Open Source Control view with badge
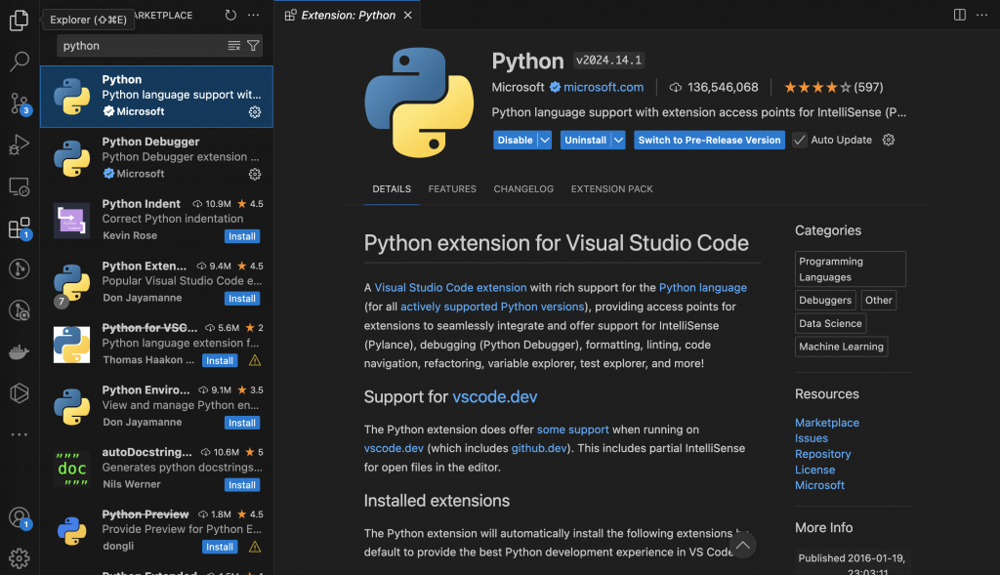1000x575 pixels. click(x=20, y=103)
